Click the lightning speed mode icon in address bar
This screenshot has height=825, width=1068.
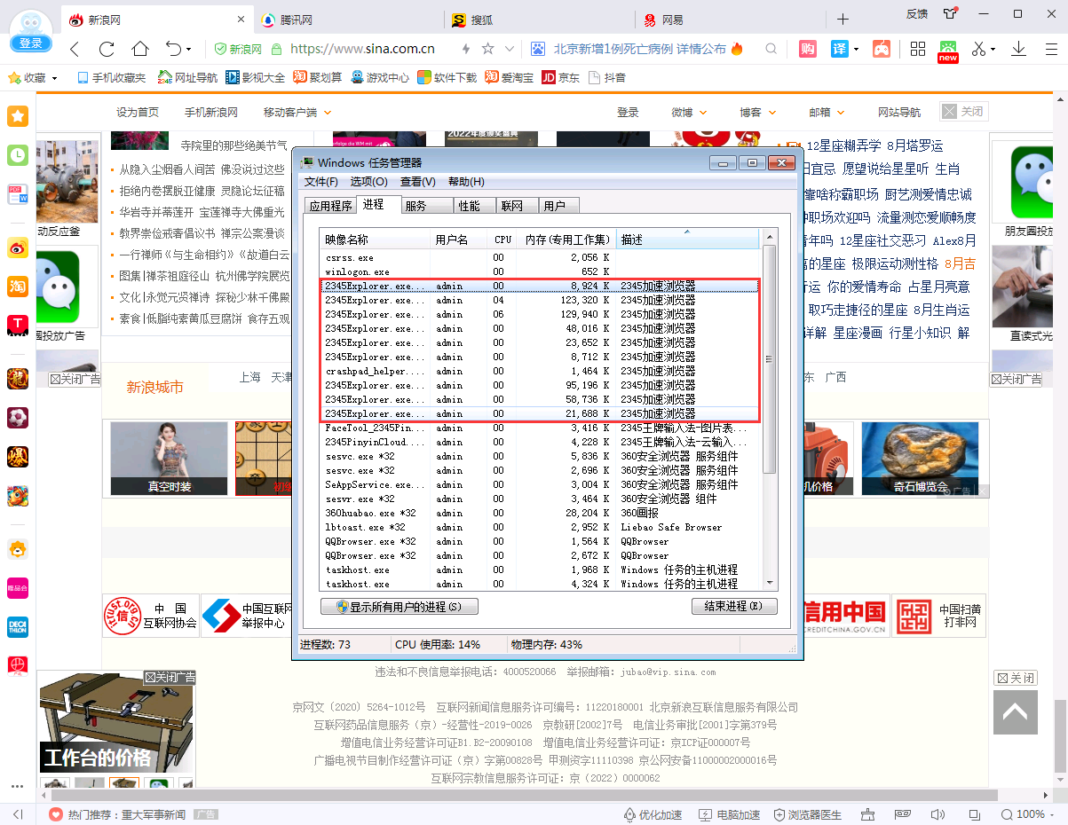466,49
